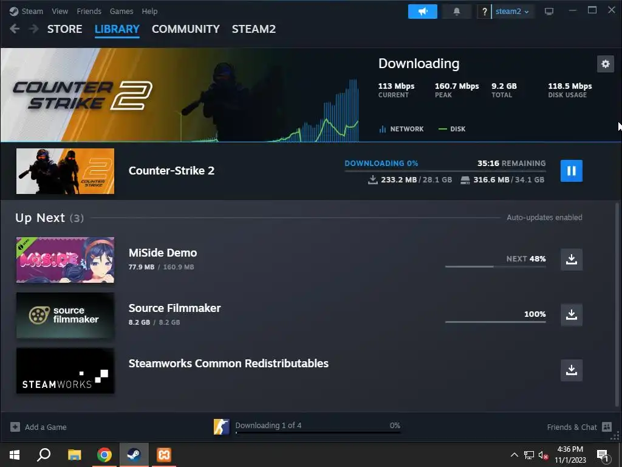The image size is (622, 467).
Task: Click the DISK graph legend
Action: pyautogui.click(x=452, y=129)
